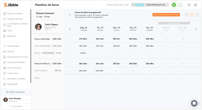
Task: Go to next week with right chevron
Action: pos(196,29)
